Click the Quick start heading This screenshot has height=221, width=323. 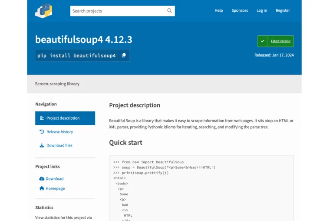click(125, 143)
